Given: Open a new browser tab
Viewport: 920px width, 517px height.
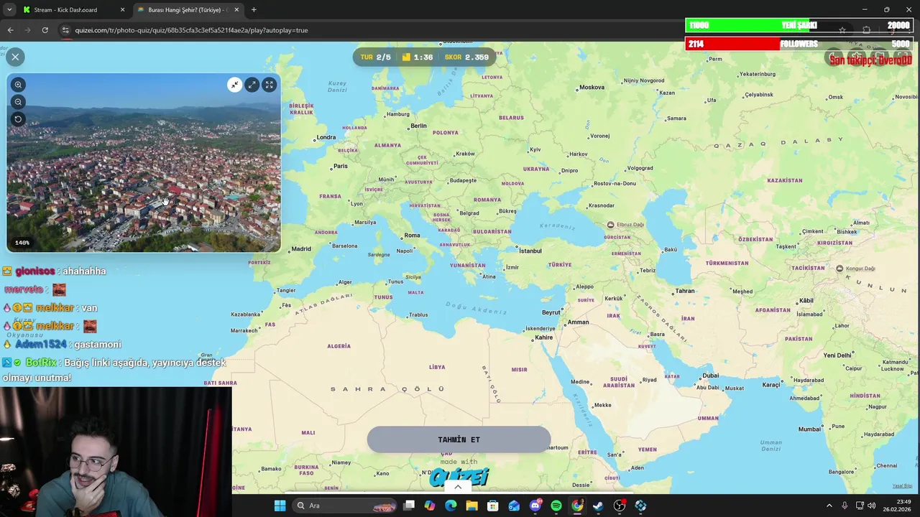Looking at the screenshot, I should 254,10.
